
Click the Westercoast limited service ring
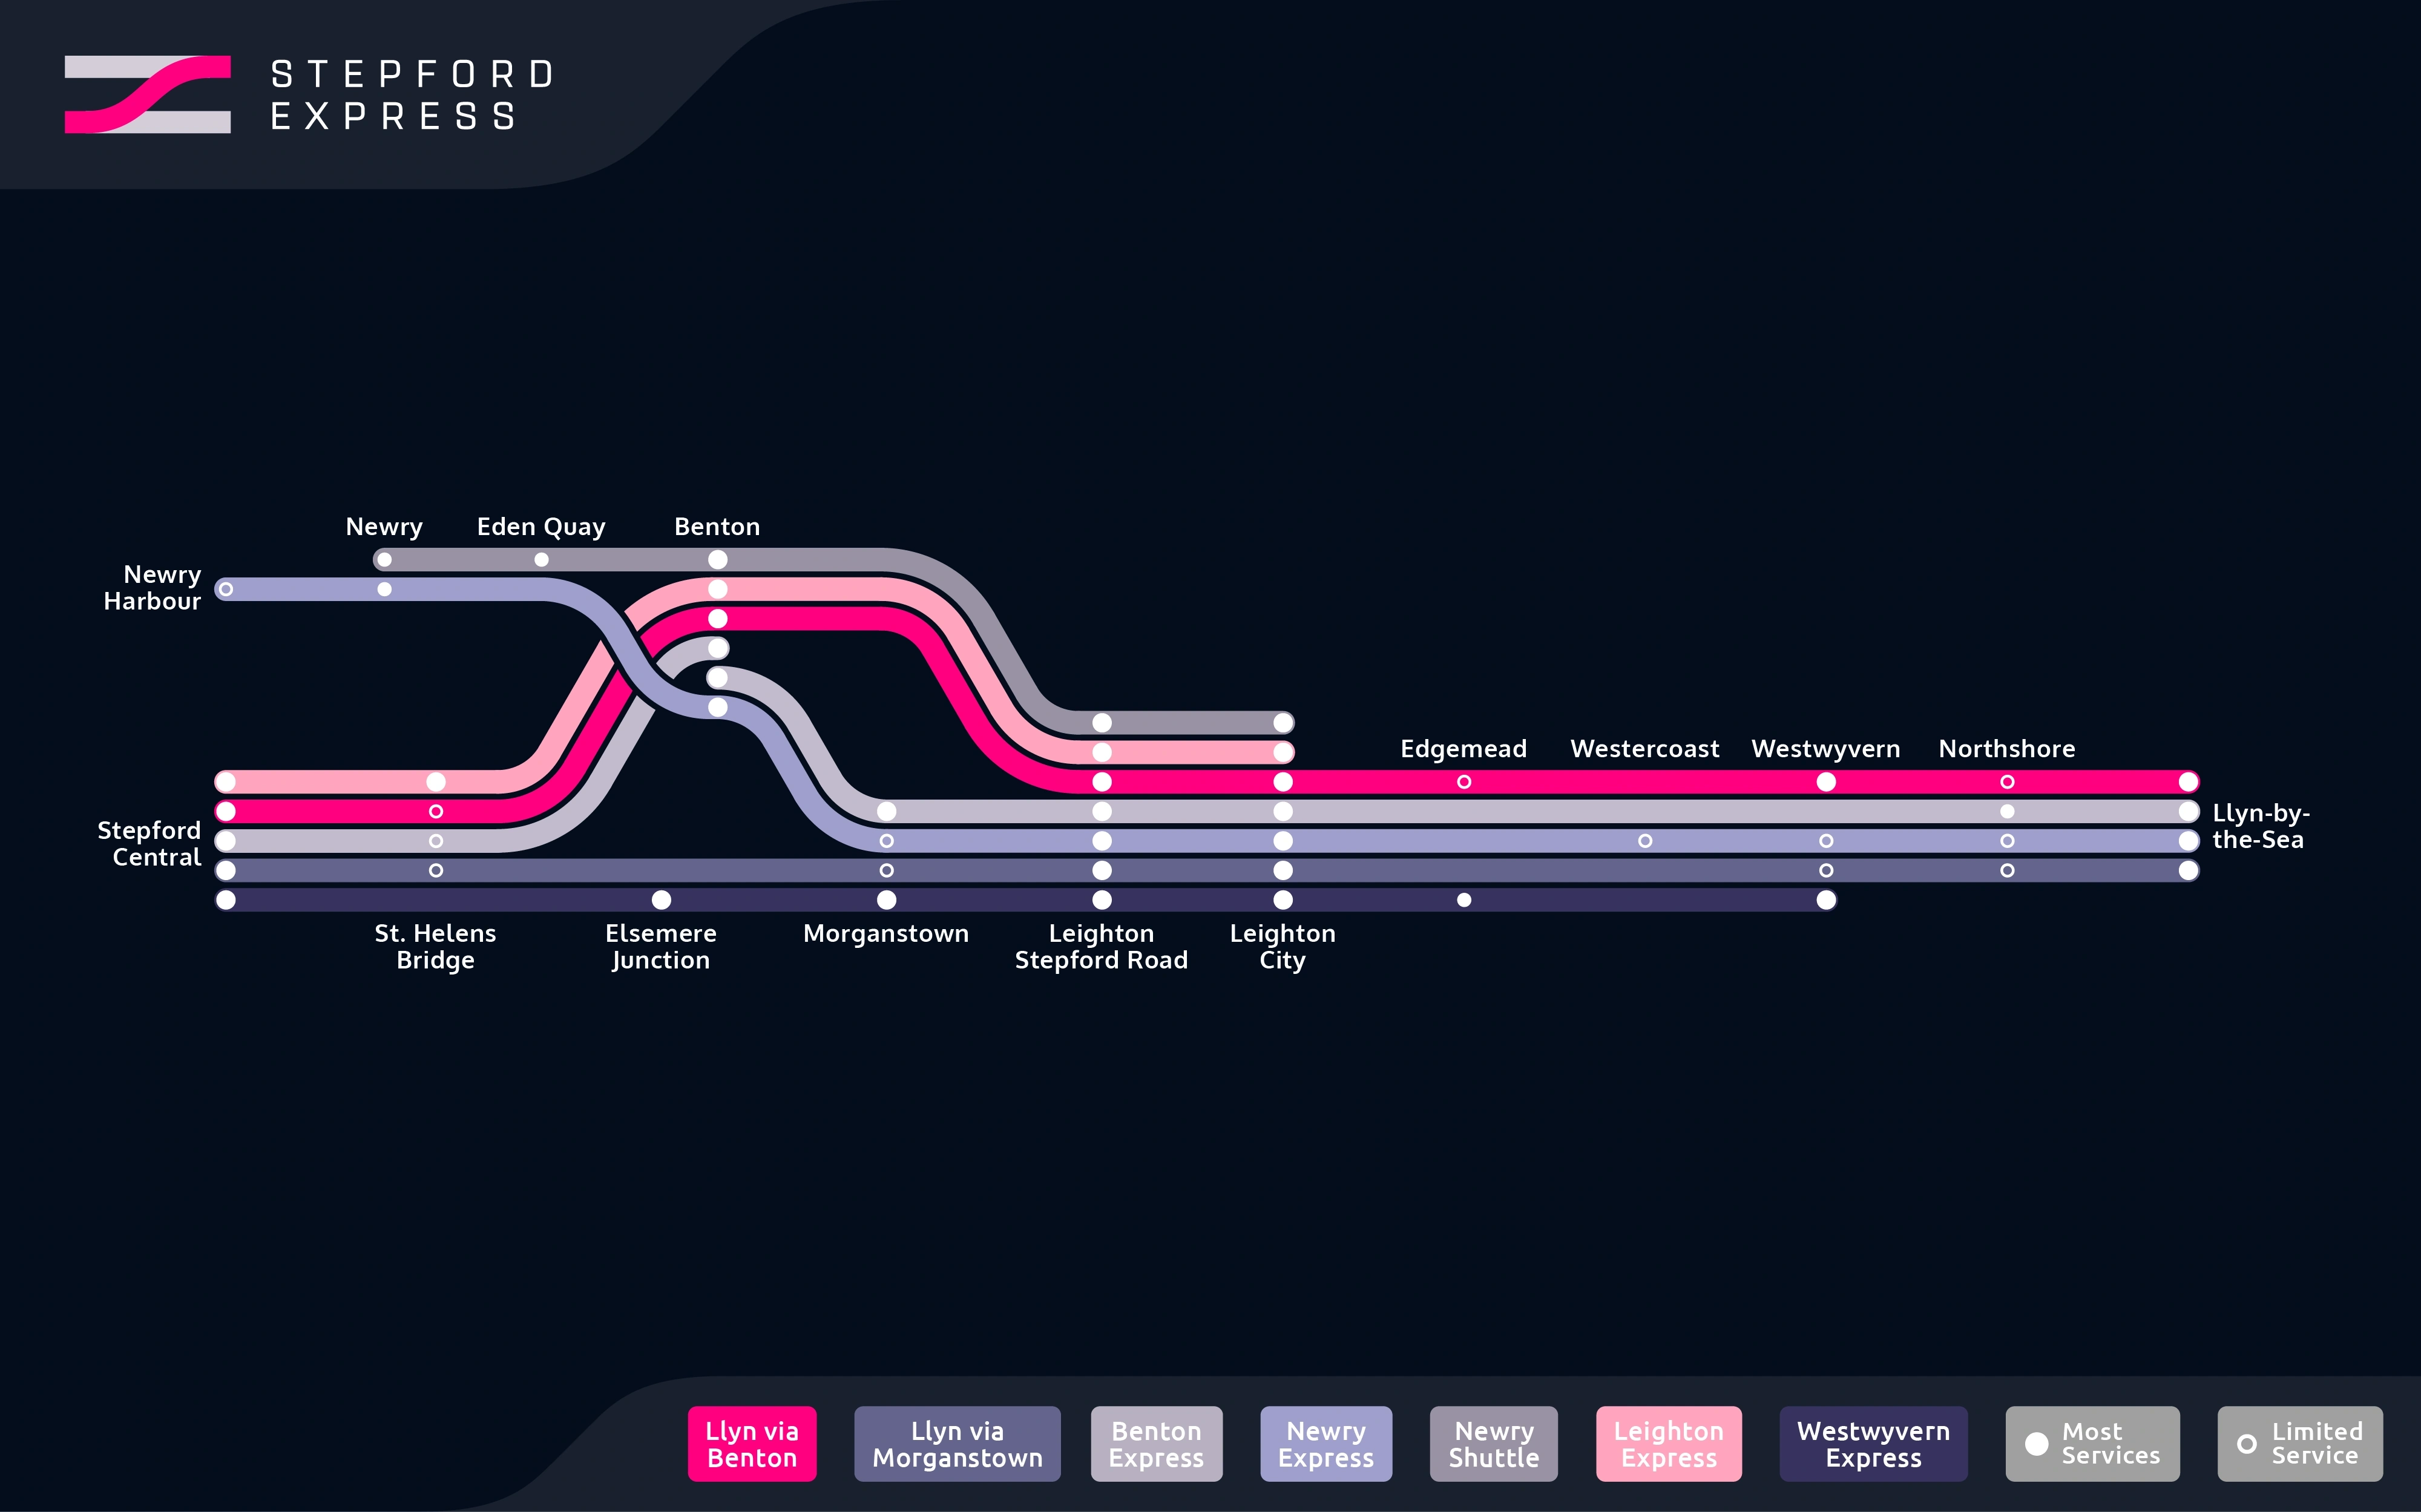[1645, 841]
